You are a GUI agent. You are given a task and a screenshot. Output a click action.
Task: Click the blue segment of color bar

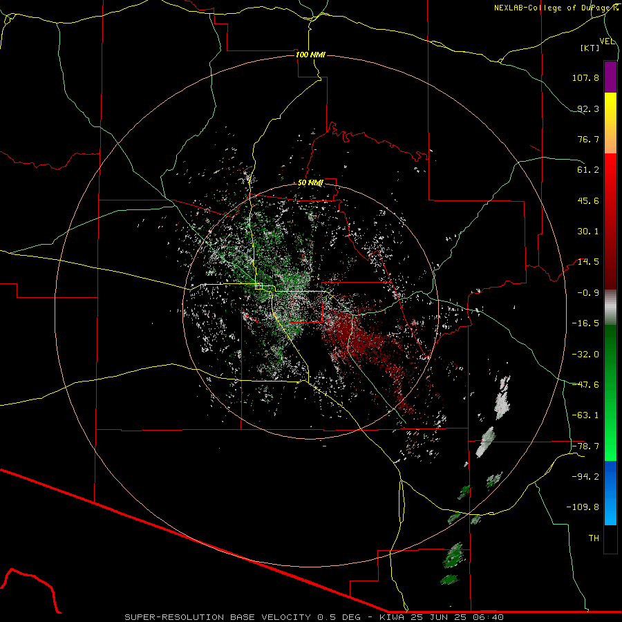click(610, 493)
